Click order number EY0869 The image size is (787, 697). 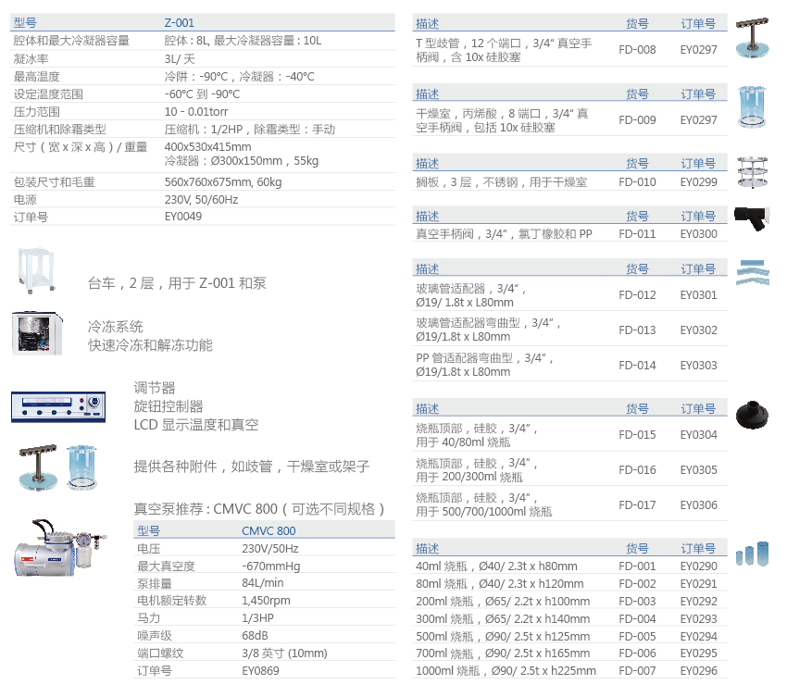(x=260, y=671)
